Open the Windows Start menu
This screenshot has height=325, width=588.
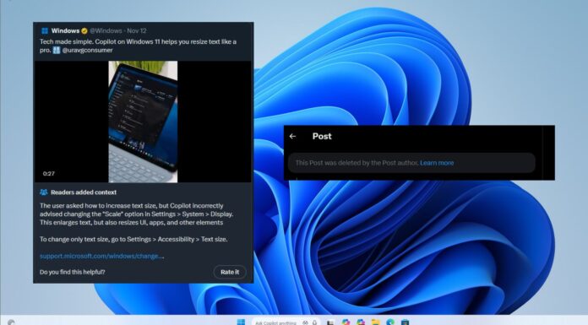pos(241,322)
